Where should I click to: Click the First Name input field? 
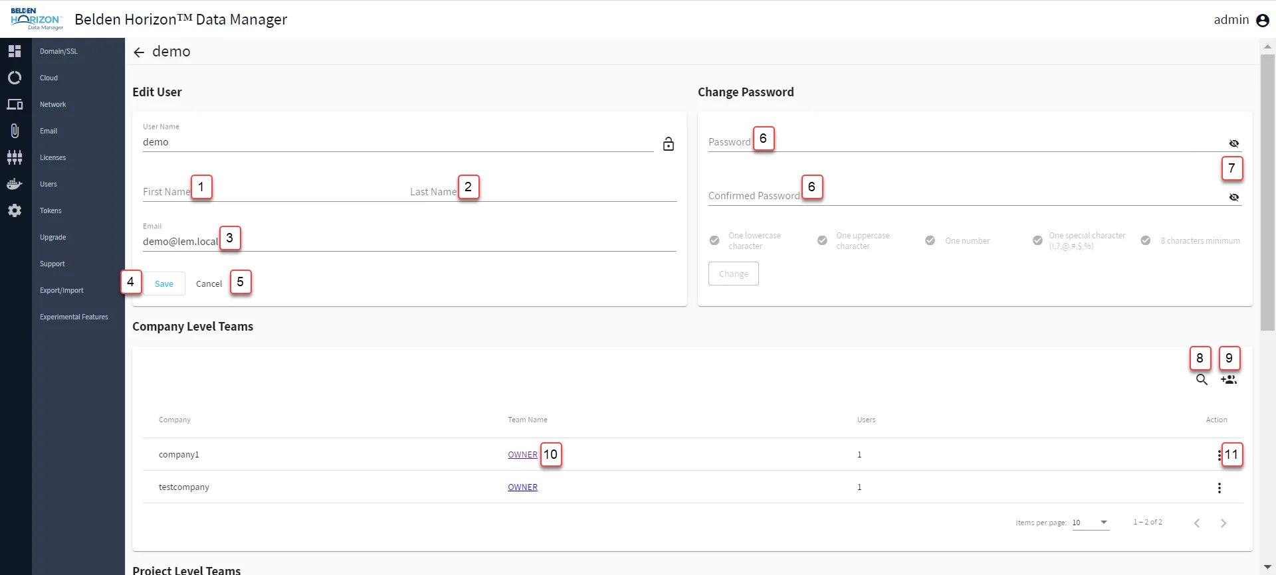pyautogui.click(x=276, y=191)
